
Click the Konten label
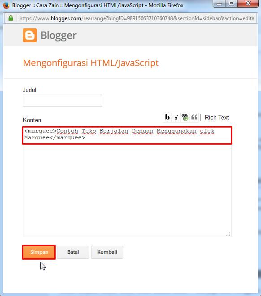32,120
